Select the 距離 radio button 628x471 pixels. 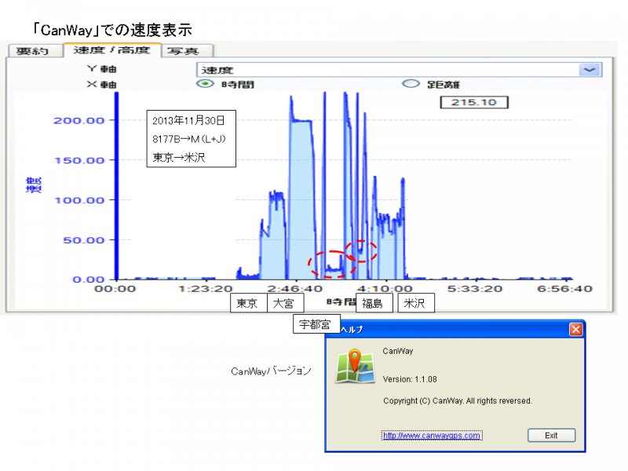(408, 84)
